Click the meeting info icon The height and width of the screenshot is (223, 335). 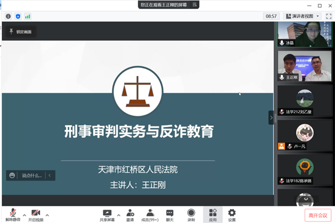tap(8, 16)
